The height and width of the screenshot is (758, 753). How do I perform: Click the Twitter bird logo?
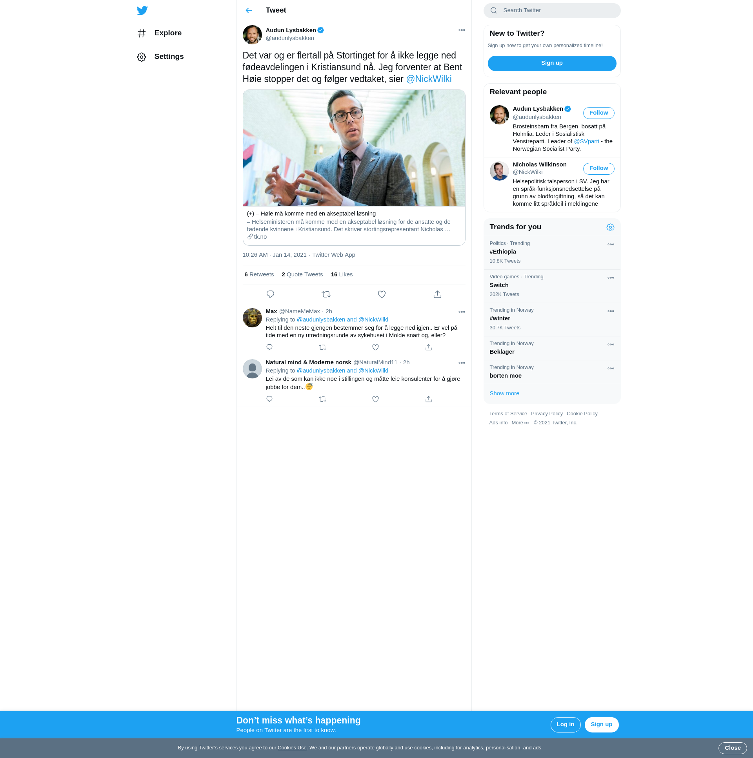(142, 11)
